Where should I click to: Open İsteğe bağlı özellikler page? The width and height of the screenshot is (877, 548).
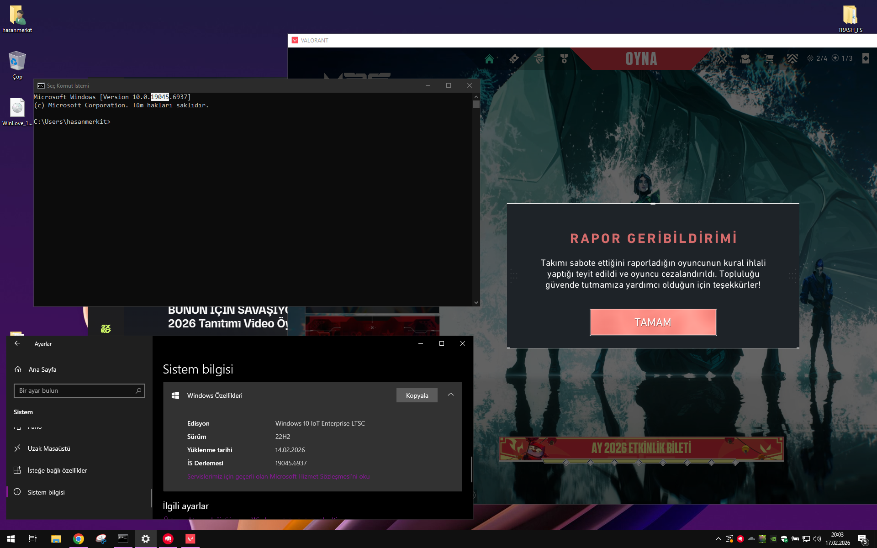(57, 470)
